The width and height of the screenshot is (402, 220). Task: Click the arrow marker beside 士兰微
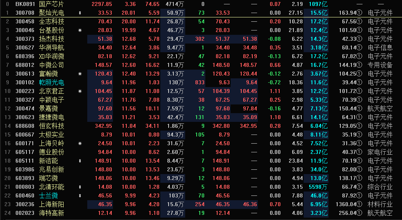point(80,195)
